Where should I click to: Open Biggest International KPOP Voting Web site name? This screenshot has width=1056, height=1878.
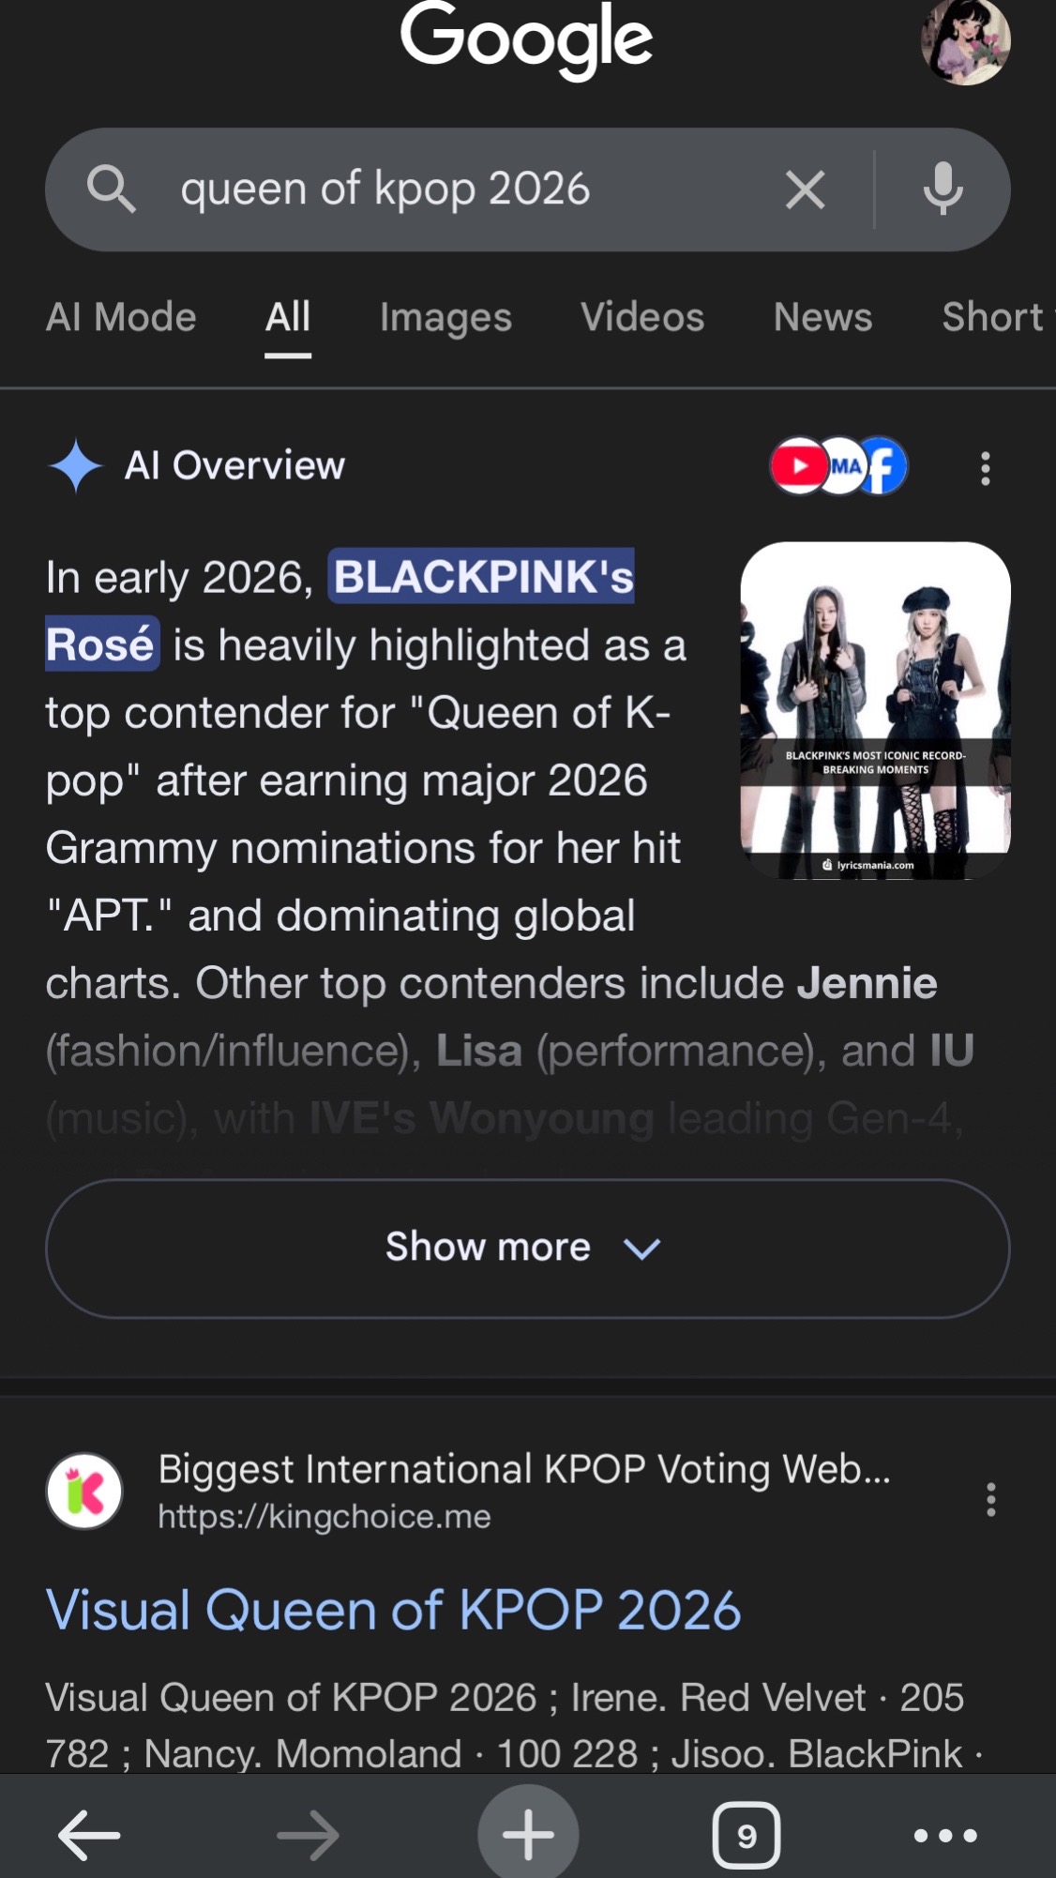(524, 1469)
